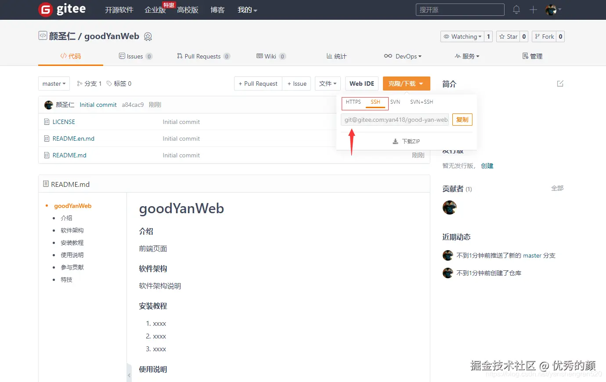This screenshot has width=606, height=382.
Task: Open the 我的 dropdown in header
Action: pyautogui.click(x=247, y=10)
